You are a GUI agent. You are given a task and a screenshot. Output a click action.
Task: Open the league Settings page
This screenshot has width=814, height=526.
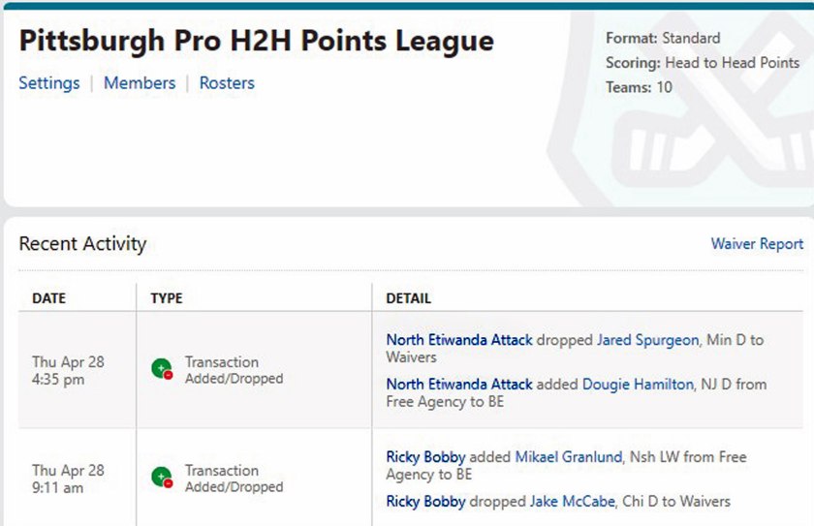click(49, 83)
